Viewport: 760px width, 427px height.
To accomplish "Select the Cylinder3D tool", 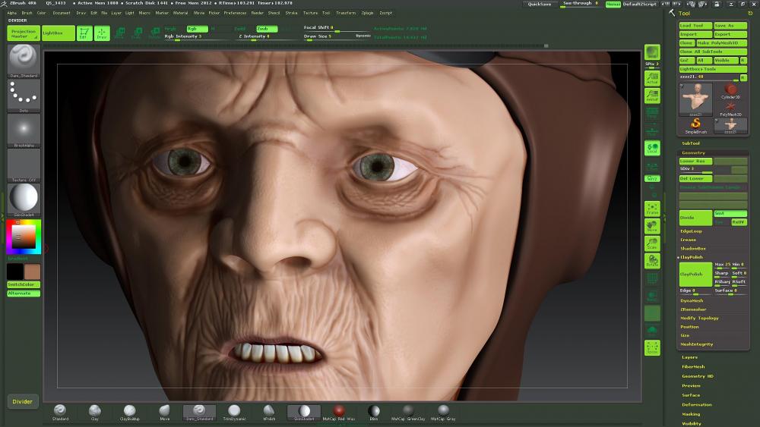I will click(730, 91).
